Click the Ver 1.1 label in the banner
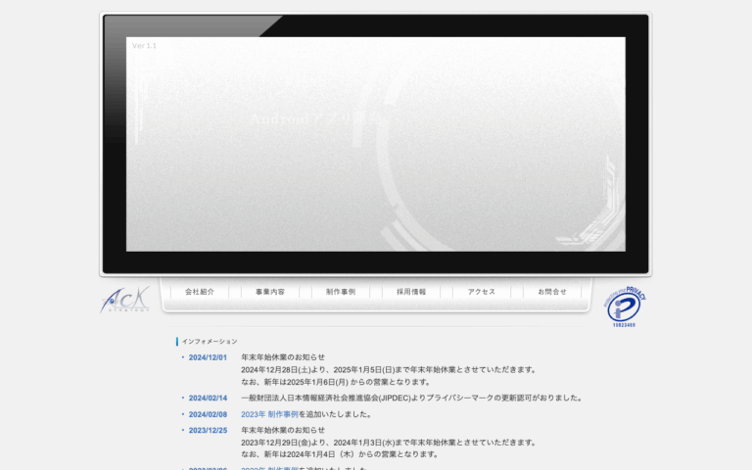 (x=144, y=46)
